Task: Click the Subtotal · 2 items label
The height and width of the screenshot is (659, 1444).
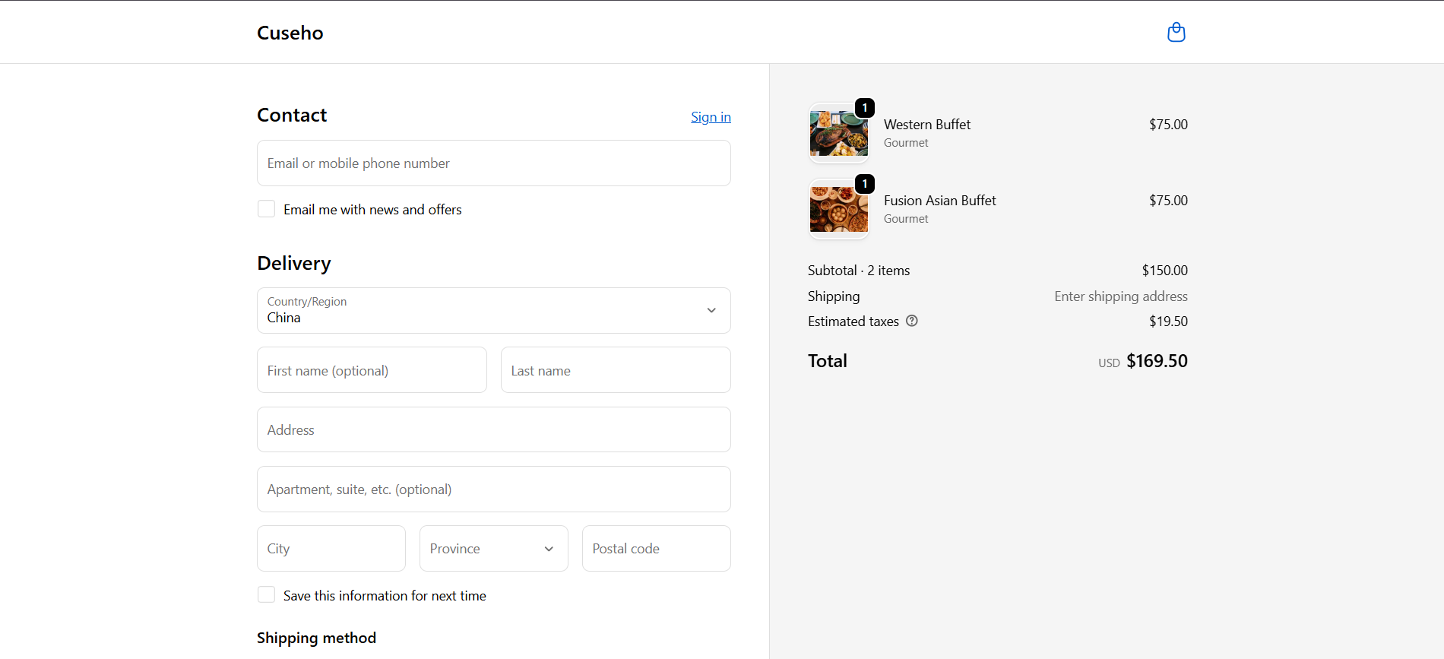Action: 859,271
